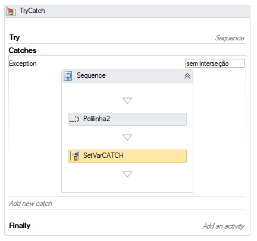
Task: Select the Polilinha2 activity
Action: 127,119
